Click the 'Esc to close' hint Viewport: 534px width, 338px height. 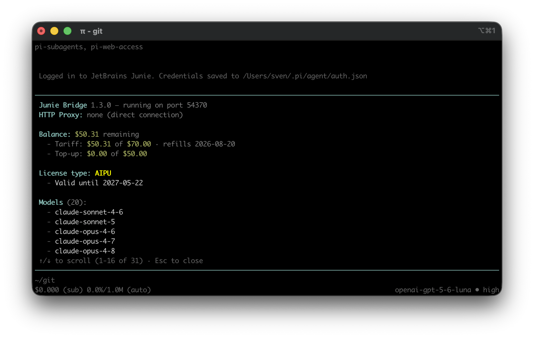[179, 261]
